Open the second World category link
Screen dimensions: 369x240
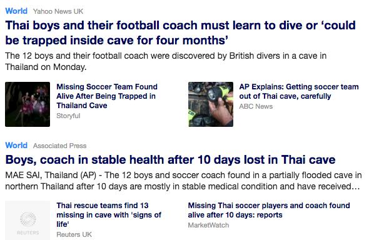(x=16, y=145)
